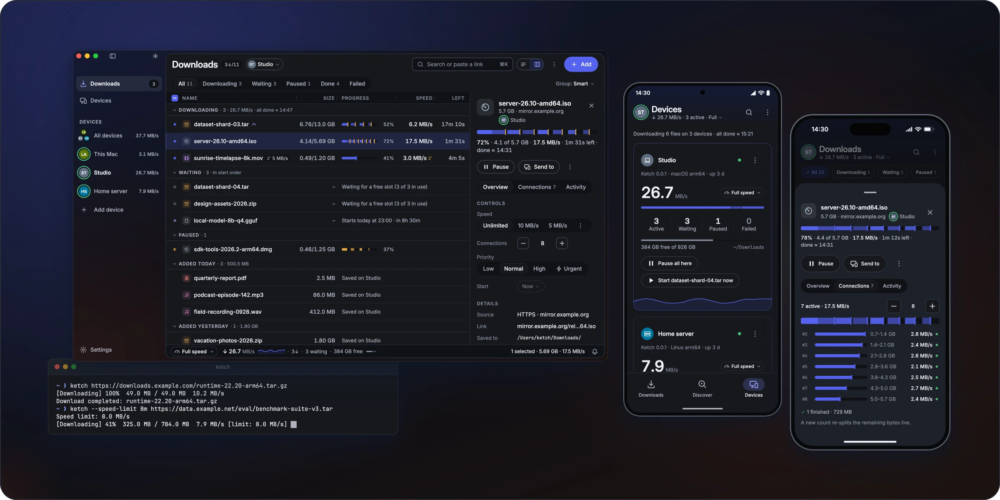Pause the download in desktop detail panel
This screenshot has width=1000, height=500.
pos(495,167)
